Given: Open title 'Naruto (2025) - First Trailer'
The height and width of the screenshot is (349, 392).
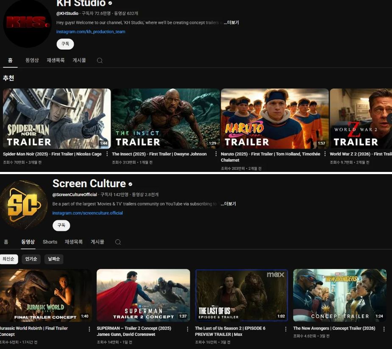Looking at the screenshot, I should coord(270,157).
